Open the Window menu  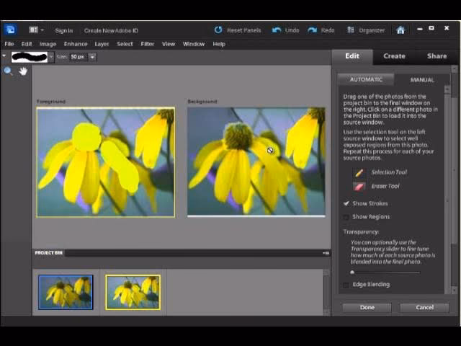point(194,44)
